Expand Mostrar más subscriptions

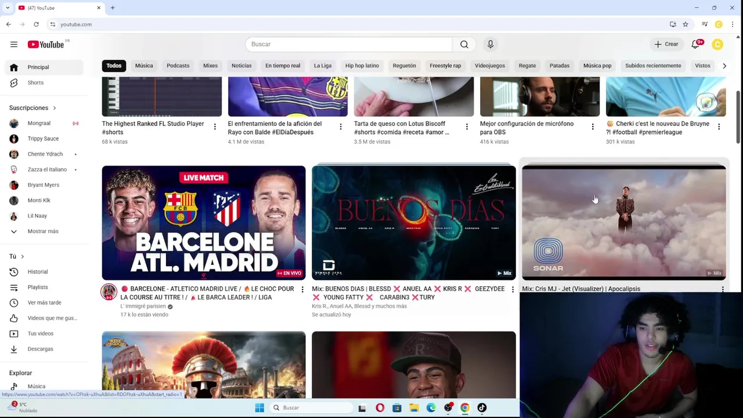[45, 231]
